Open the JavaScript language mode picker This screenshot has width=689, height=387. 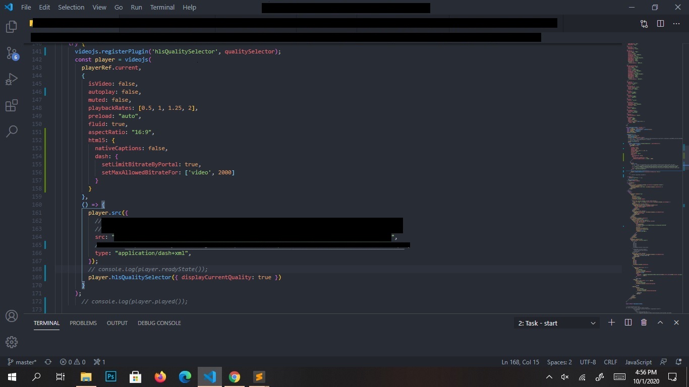coord(638,362)
